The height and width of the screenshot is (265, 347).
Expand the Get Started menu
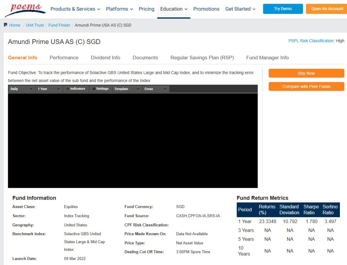tap(240, 9)
